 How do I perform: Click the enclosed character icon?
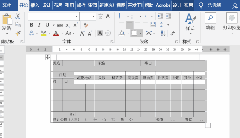point(108,33)
